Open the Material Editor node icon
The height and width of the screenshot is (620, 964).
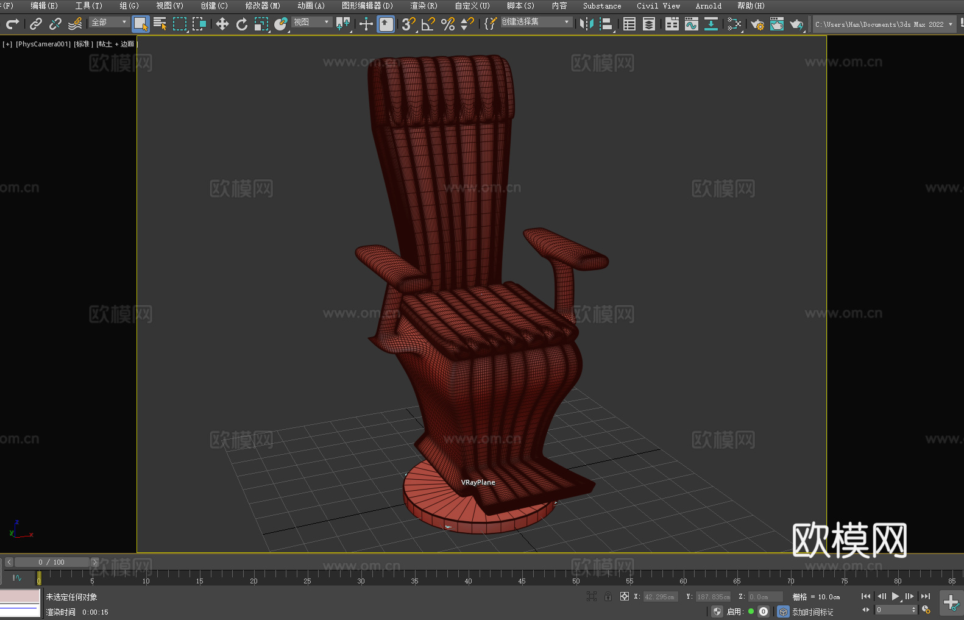click(x=734, y=24)
